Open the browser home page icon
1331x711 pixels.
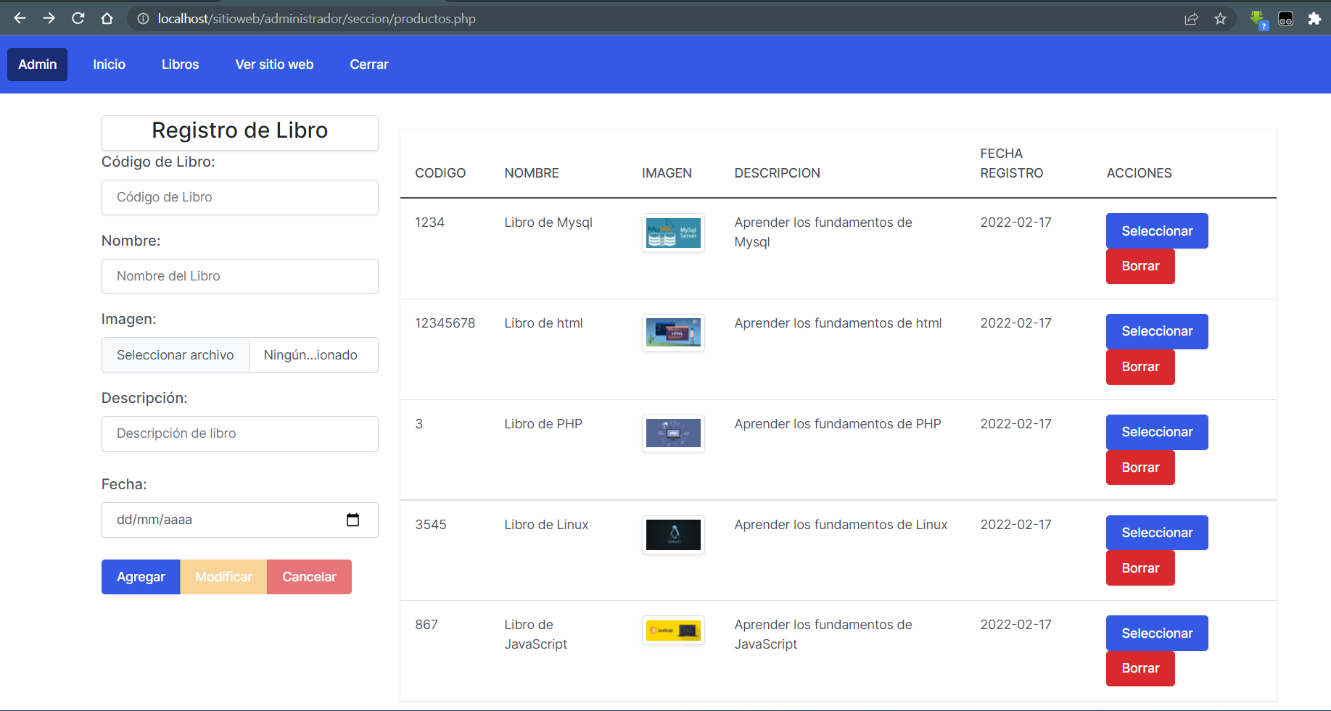(107, 18)
